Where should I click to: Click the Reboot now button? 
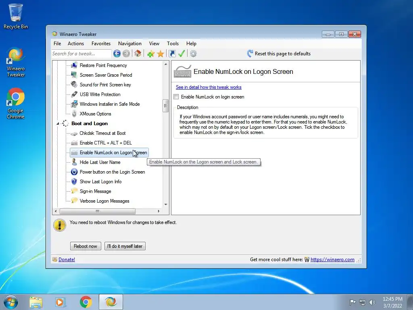point(86,246)
